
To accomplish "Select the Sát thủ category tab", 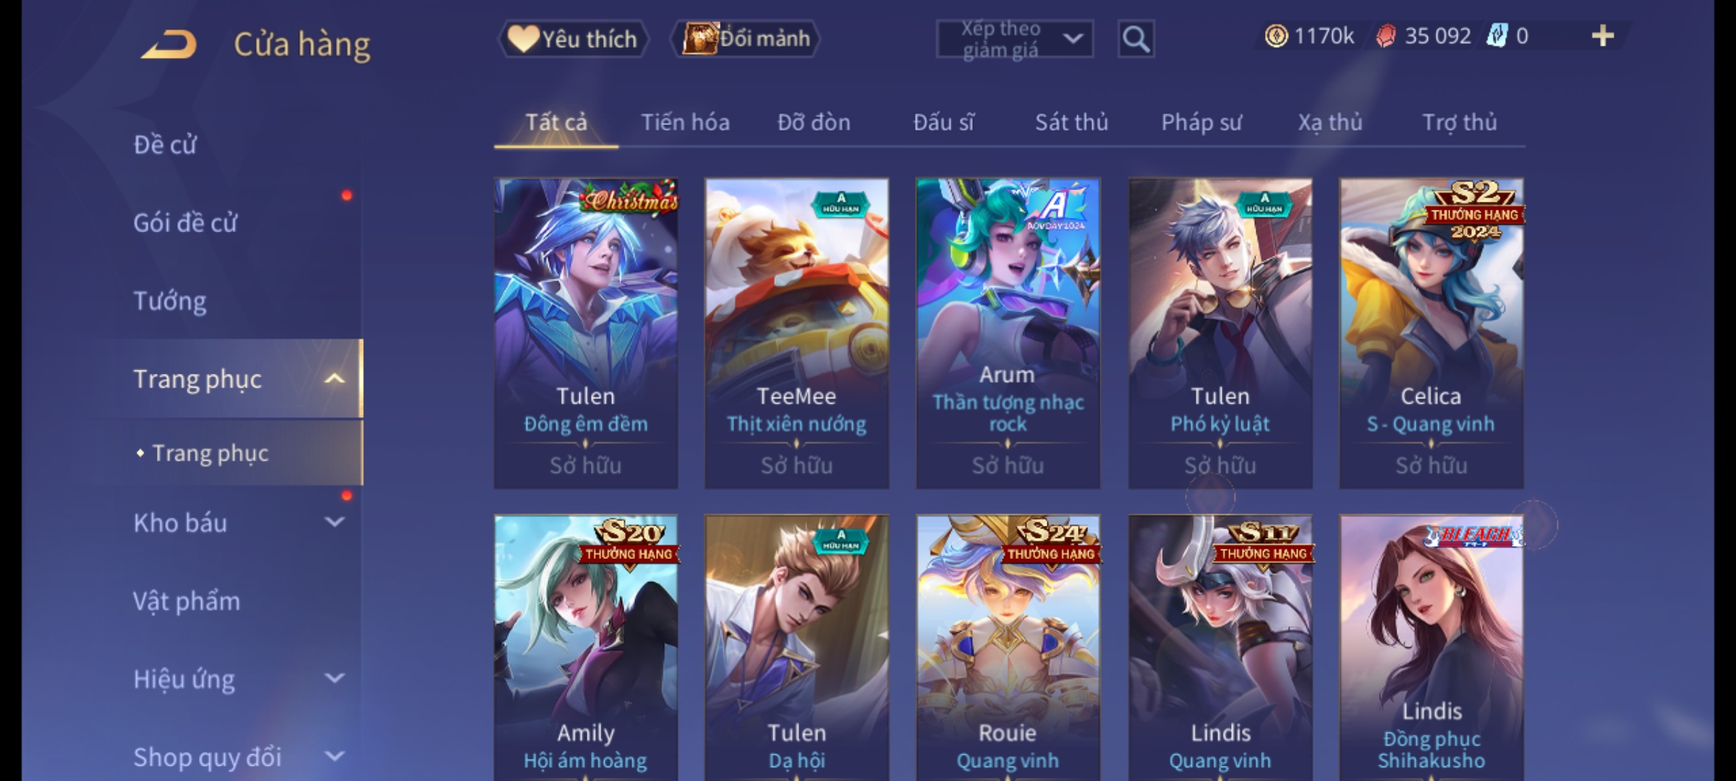I will tap(1071, 123).
